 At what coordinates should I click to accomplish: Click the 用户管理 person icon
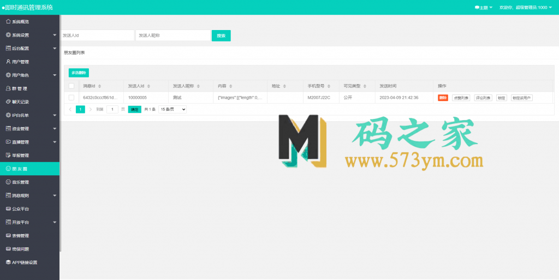[8, 62]
